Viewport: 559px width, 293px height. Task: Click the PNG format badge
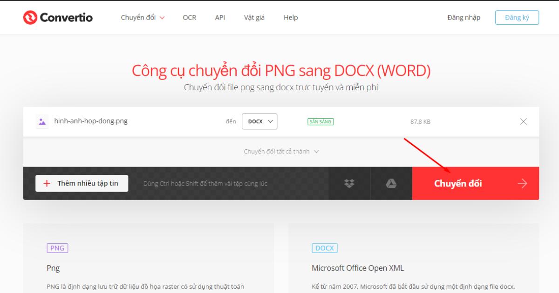click(58, 248)
